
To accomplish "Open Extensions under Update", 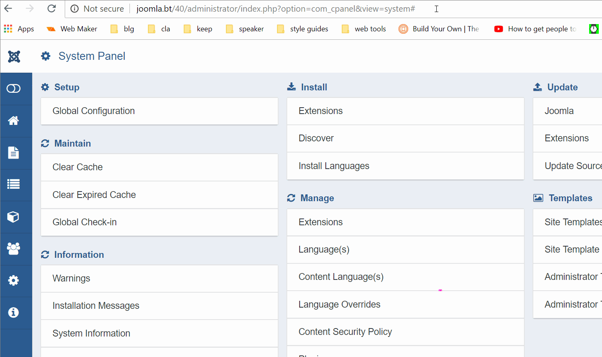I will (x=567, y=139).
